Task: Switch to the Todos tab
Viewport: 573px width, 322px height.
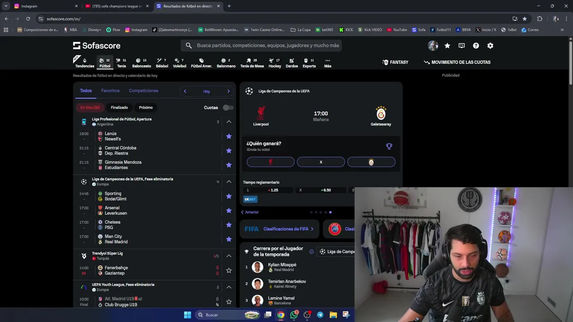Action: point(86,91)
